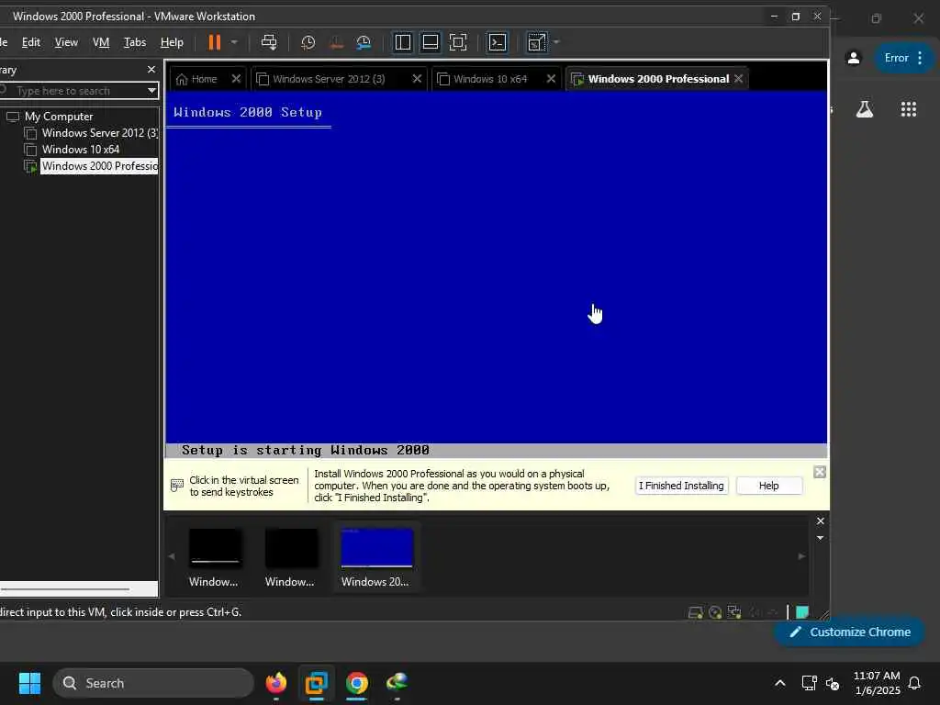Click the stretch guest display icon

(536, 42)
